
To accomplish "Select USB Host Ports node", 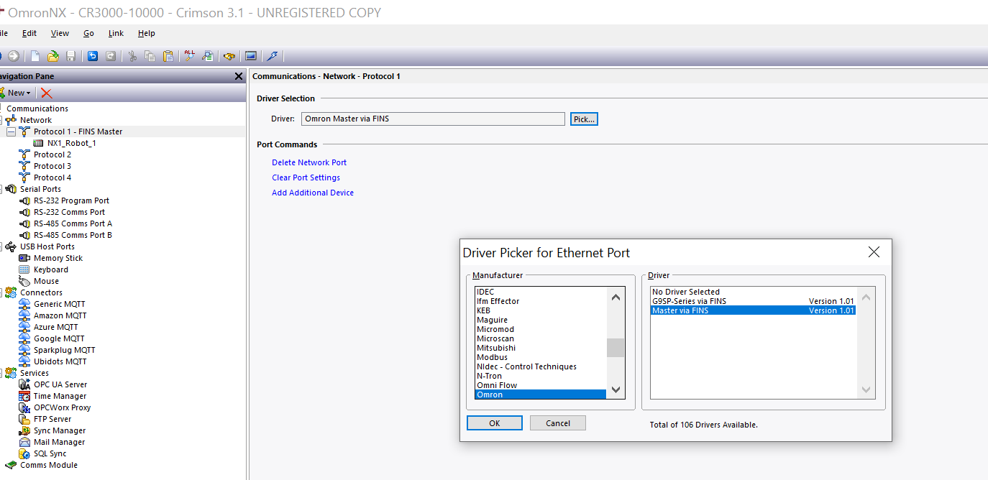I will tap(47, 246).
